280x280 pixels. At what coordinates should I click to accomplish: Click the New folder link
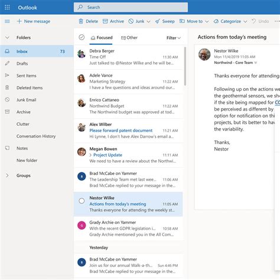[x=27, y=160]
